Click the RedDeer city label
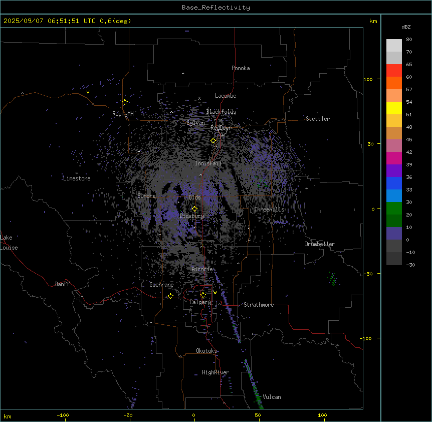 [221, 128]
